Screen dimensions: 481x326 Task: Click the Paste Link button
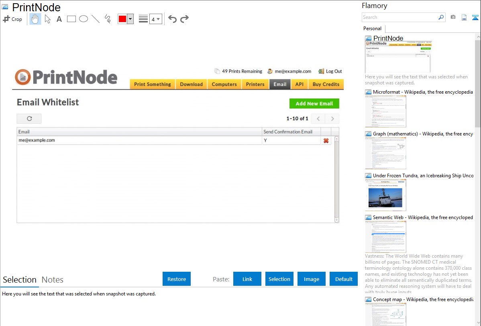[x=247, y=279]
